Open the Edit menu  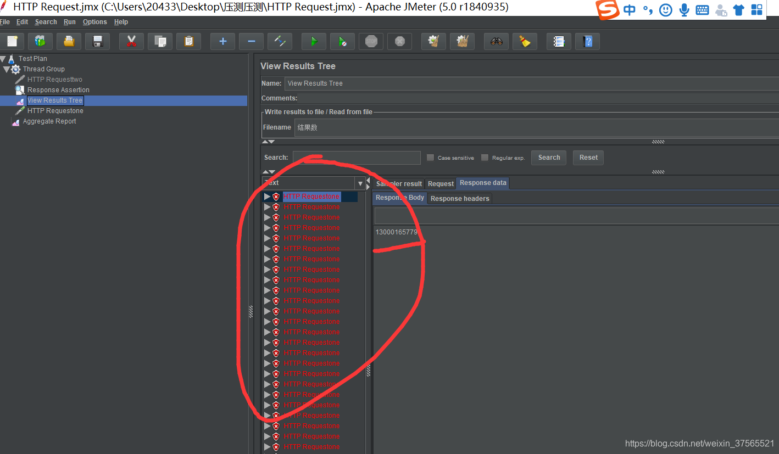[x=22, y=22]
